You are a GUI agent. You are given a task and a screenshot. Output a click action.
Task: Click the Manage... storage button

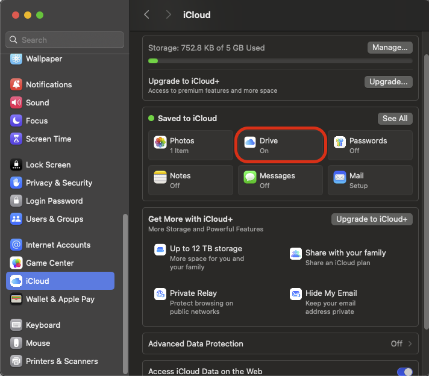pyautogui.click(x=390, y=48)
